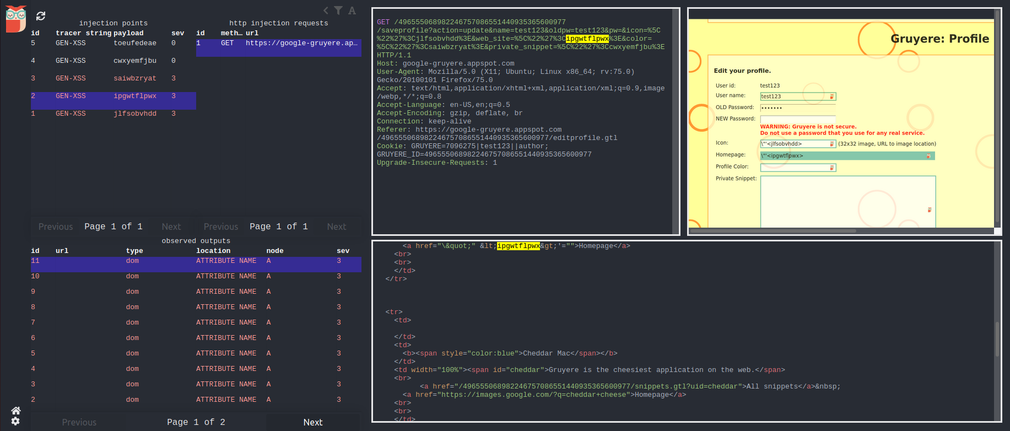Sort observed outputs by location column
The image size is (1010, 431).
click(213, 251)
